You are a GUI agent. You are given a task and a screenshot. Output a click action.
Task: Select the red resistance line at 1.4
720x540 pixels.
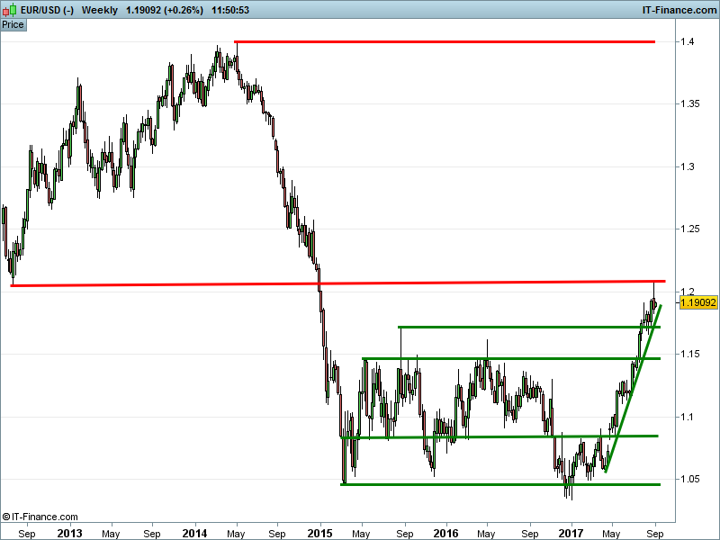(445, 41)
